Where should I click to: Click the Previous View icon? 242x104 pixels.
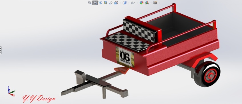pyautogui.click(x=100, y=3)
